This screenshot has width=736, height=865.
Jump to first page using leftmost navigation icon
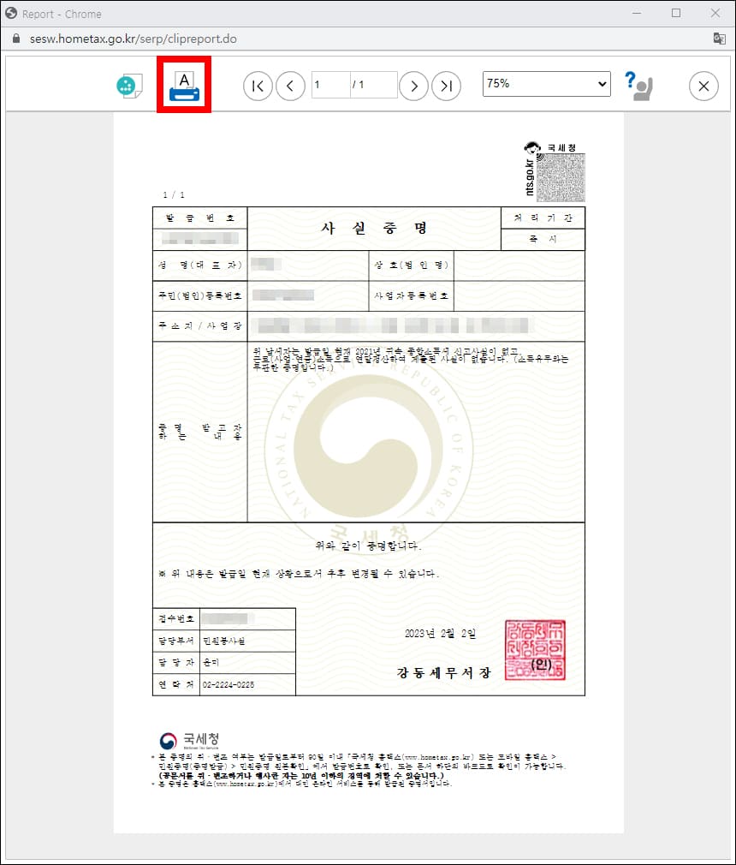(258, 86)
